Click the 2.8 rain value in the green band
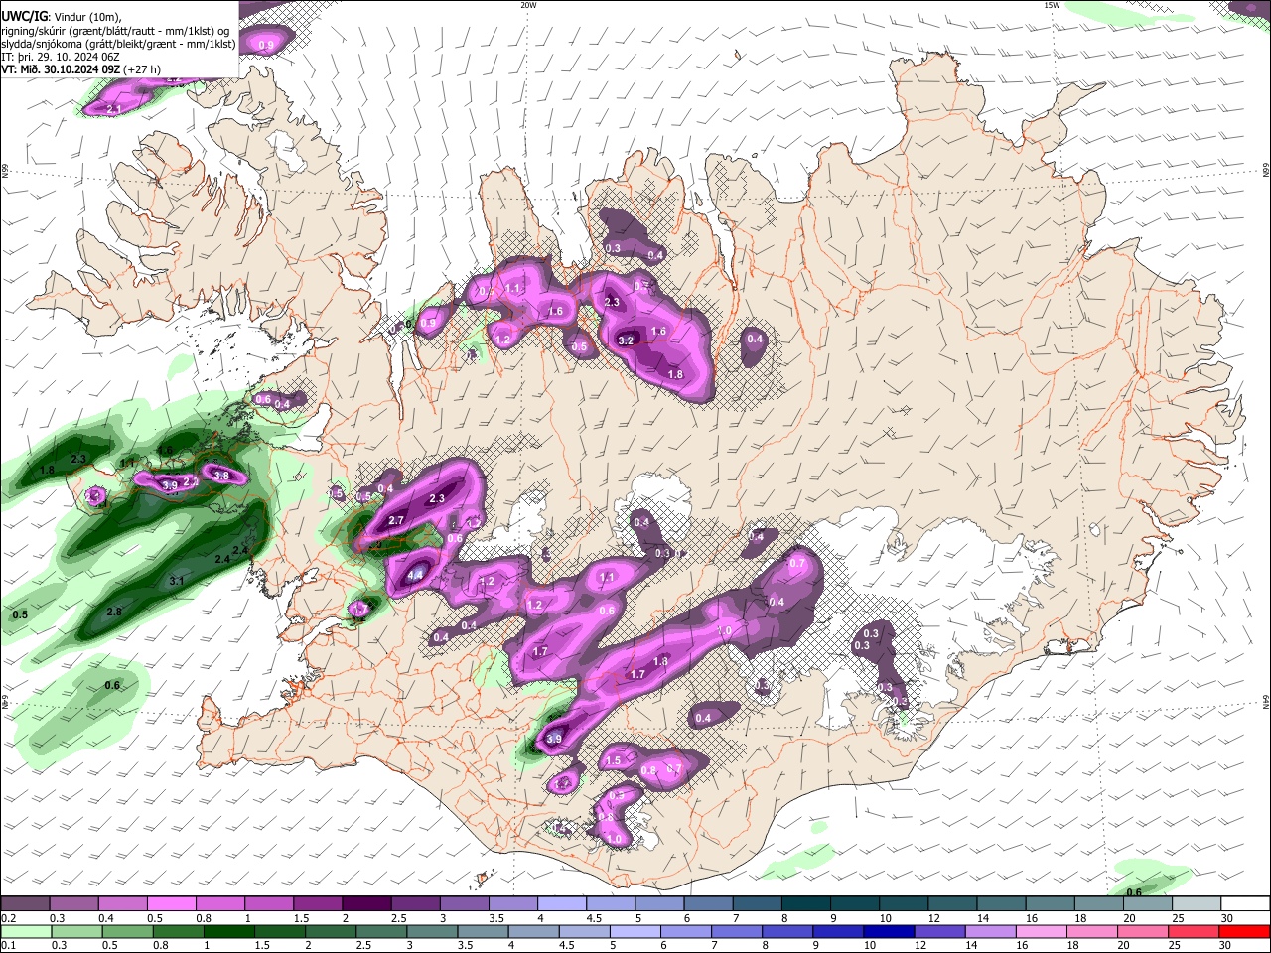This screenshot has width=1271, height=953. 113,613
